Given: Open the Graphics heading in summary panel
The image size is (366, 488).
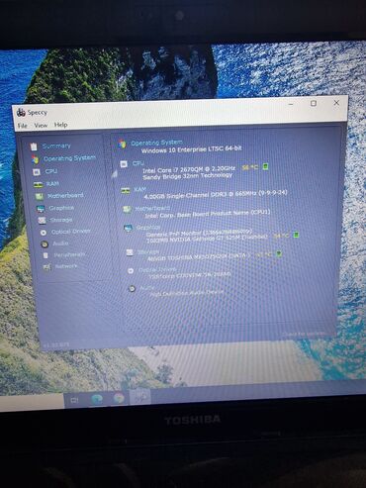Looking at the screenshot, I should pos(148,228).
